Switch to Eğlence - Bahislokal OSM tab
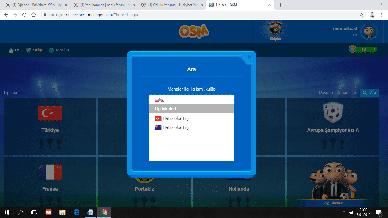The image size is (388, 218). [36, 5]
